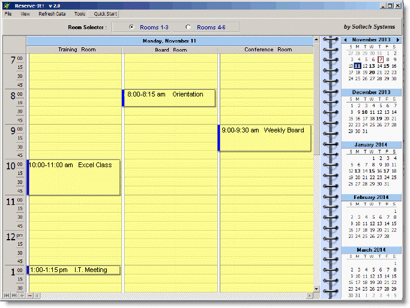Select March 17 in the calendar
This screenshot has width=410, height=308.
[358, 282]
